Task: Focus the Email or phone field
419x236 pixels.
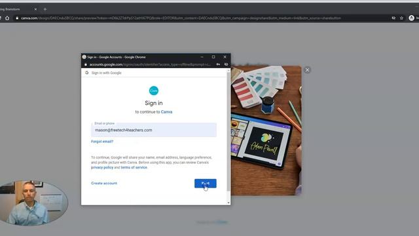Action: click(154, 130)
